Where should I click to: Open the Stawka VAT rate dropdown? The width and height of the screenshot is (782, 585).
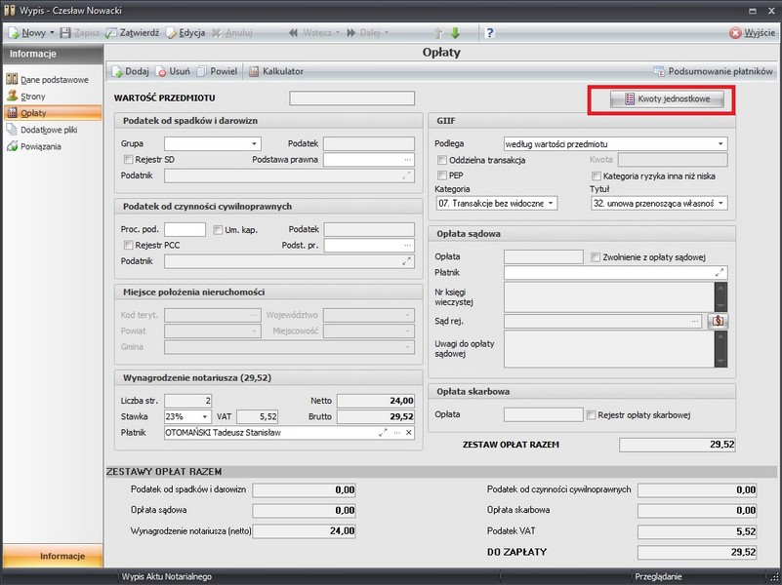click(x=205, y=416)
